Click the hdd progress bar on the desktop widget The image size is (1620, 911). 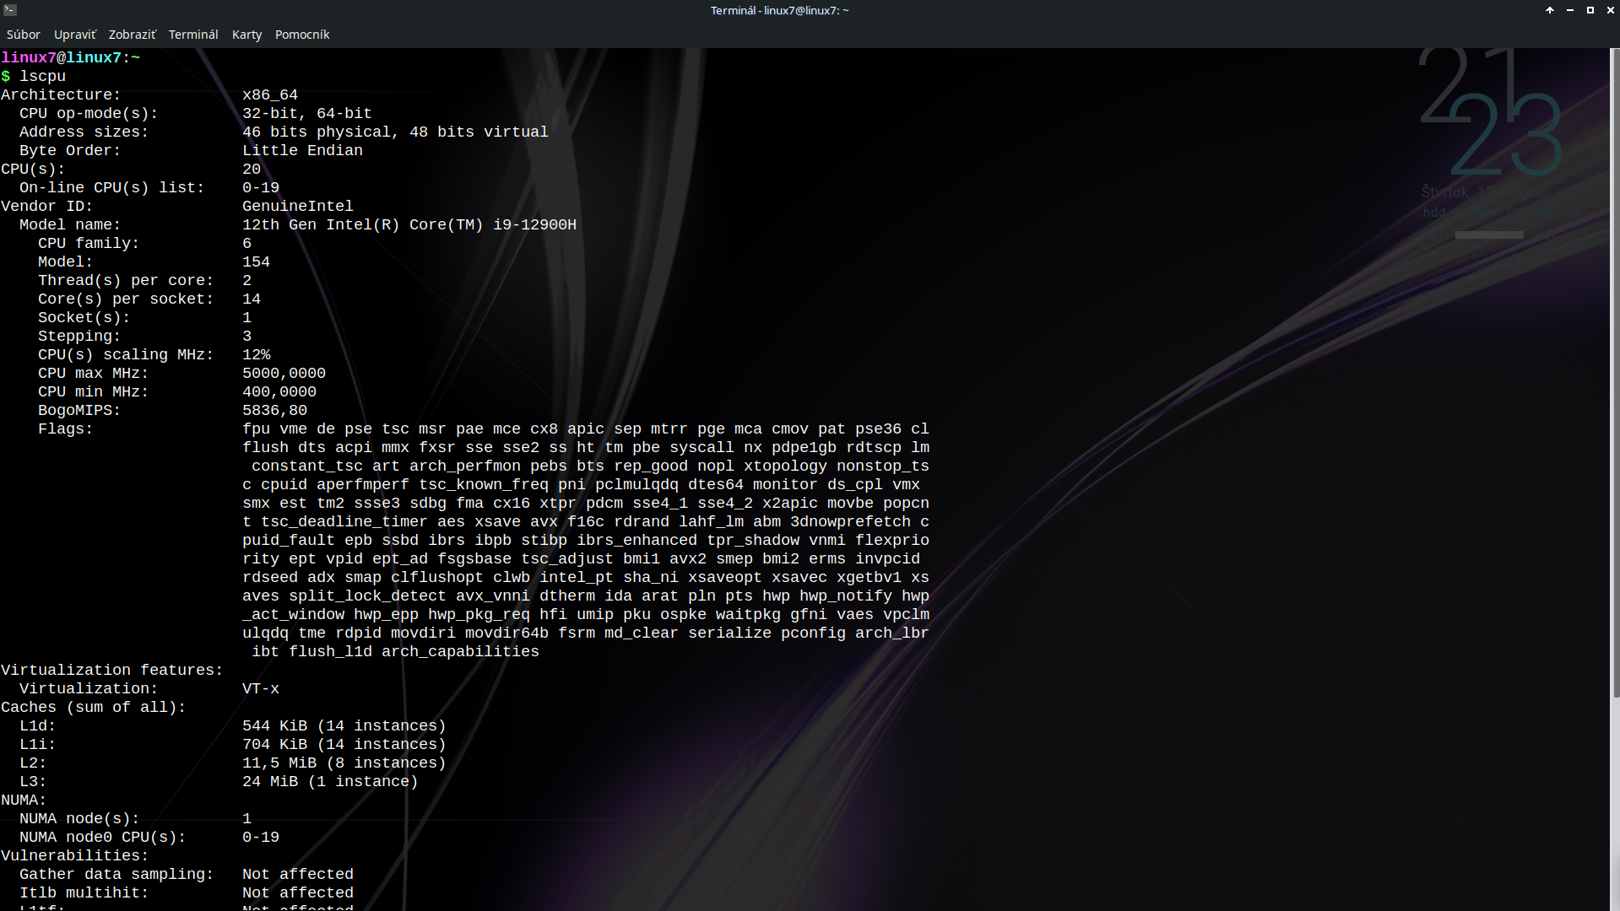[1488, 235]
